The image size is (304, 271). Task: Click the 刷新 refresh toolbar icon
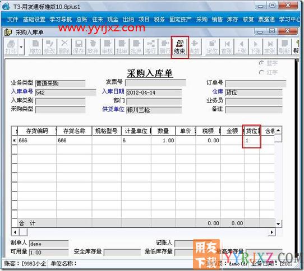[x=284, y=47]
